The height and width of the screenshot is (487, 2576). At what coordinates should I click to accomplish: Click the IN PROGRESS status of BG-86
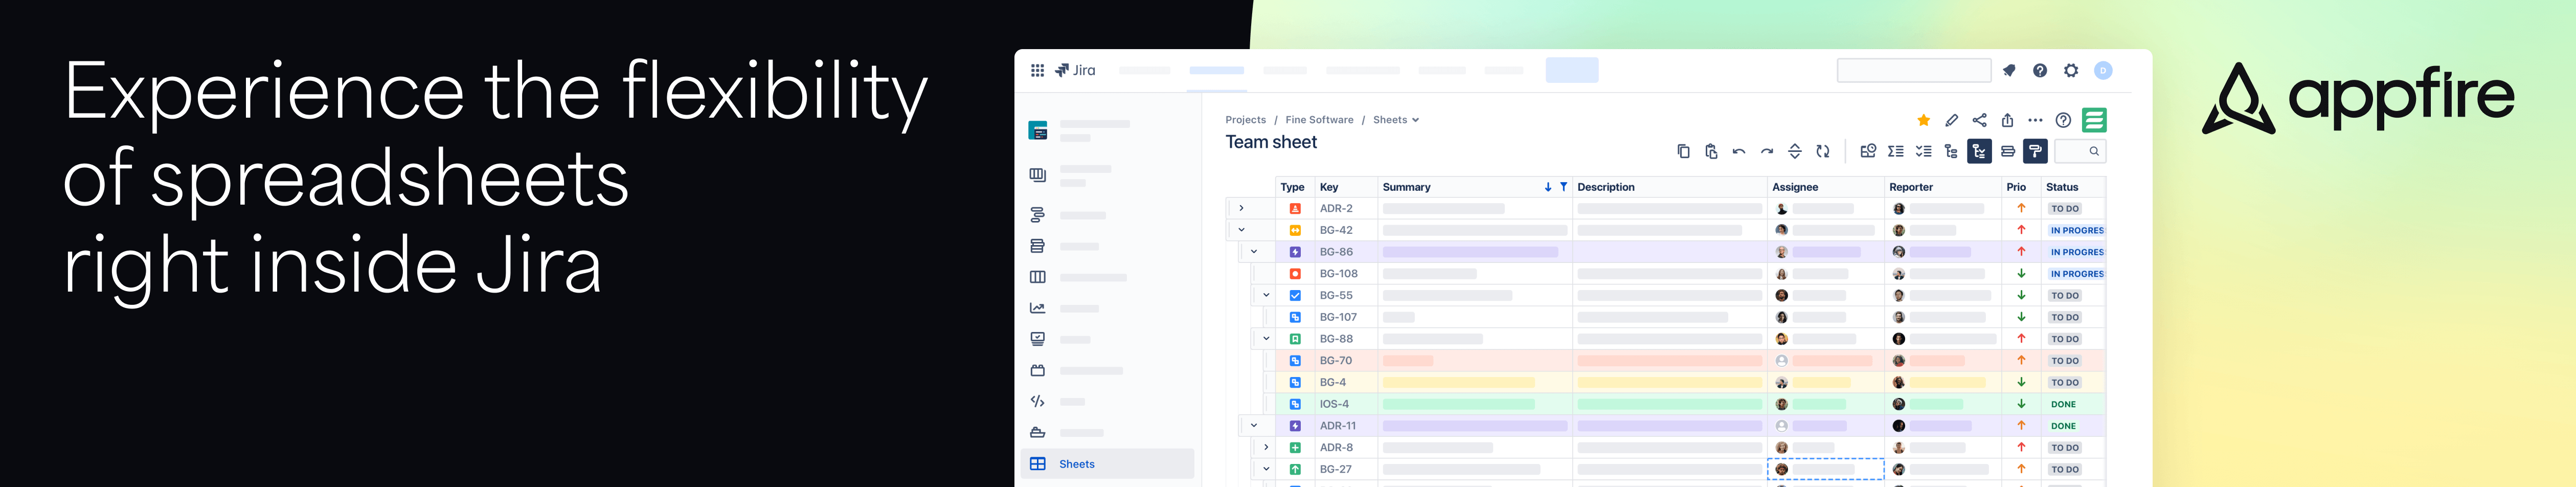coord(2076,252)
